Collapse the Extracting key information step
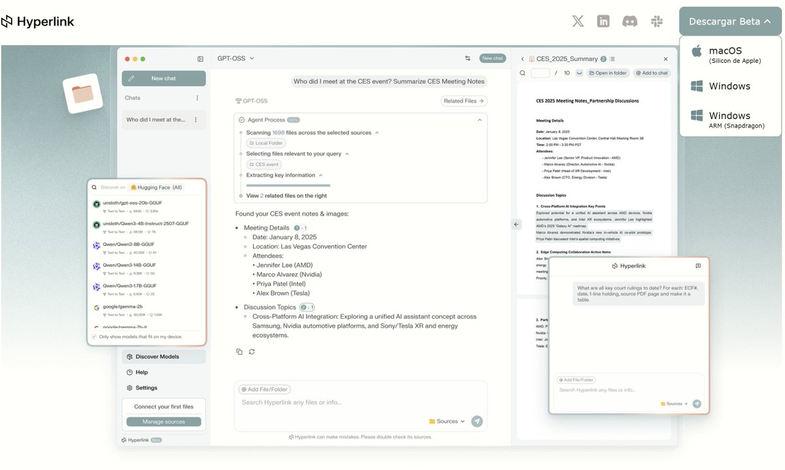This screenshot has height=470, width=785. tap(322, 175)
